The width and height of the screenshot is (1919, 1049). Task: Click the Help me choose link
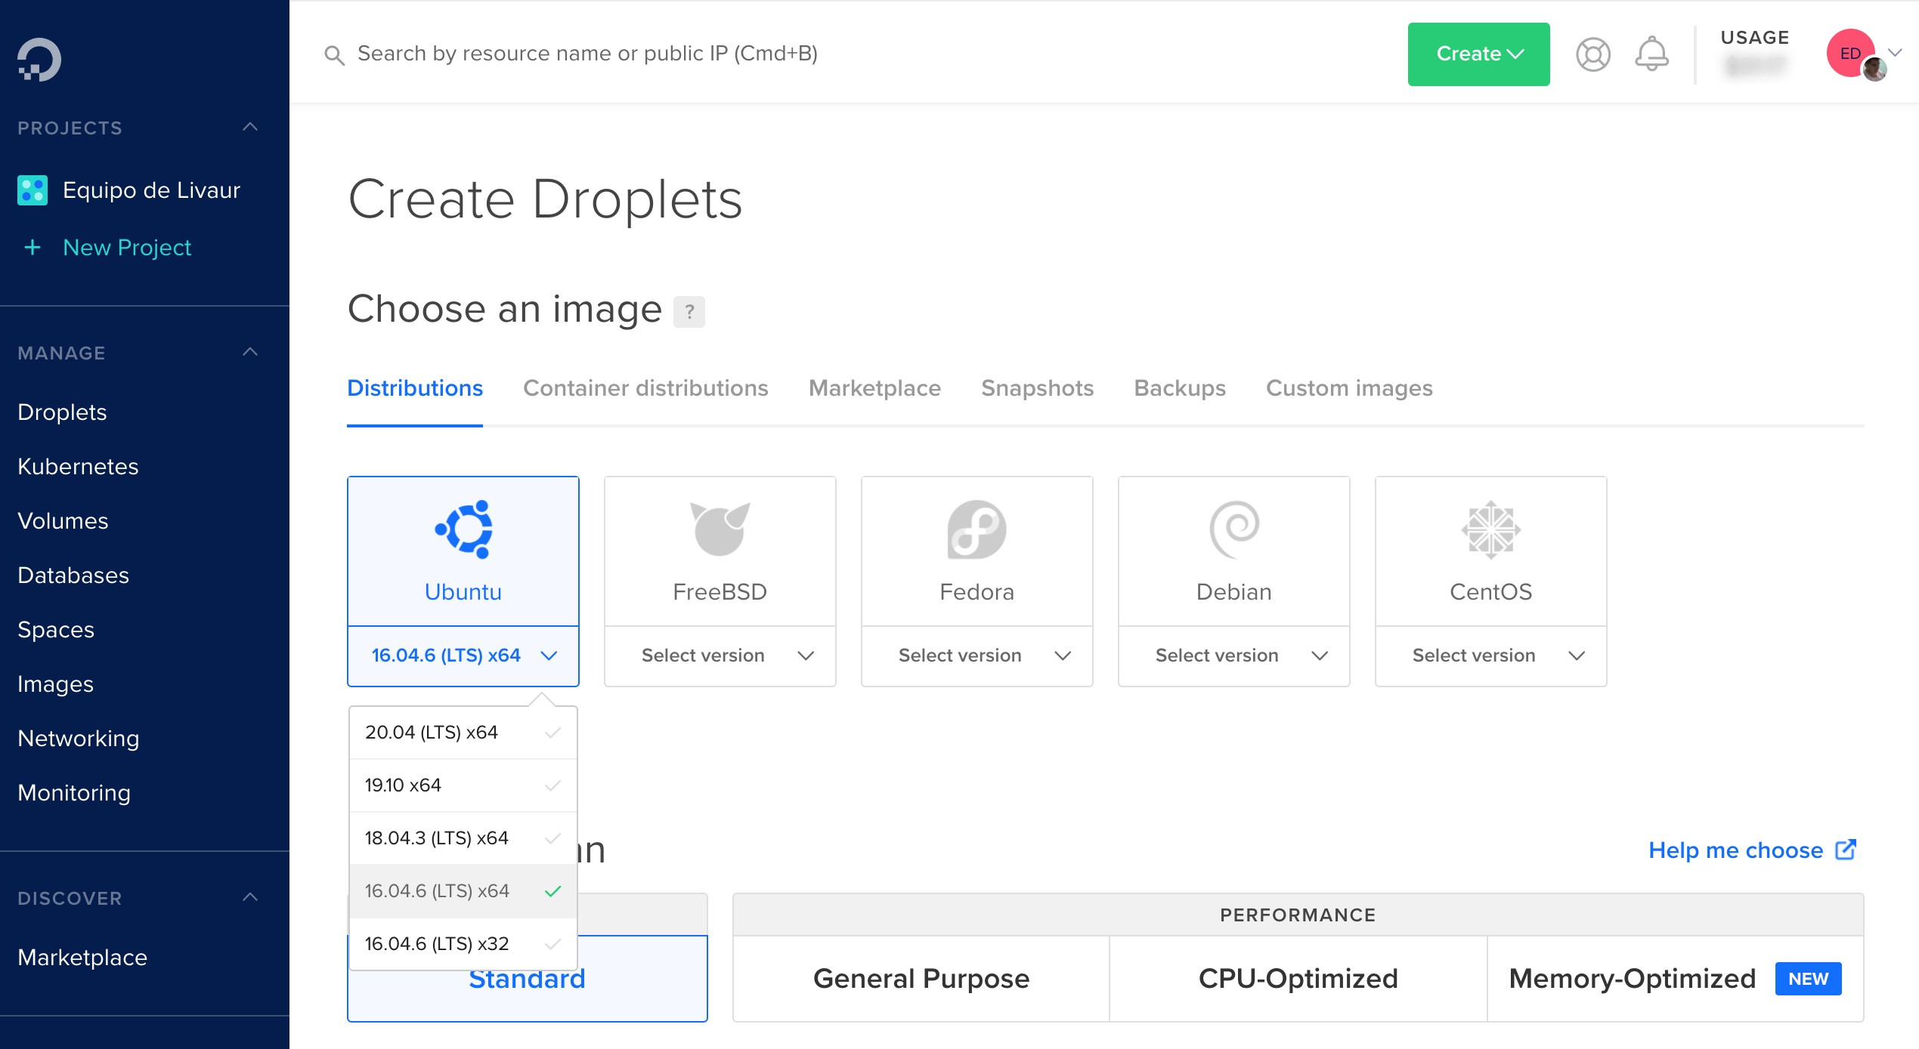(x=1735, y=850)
